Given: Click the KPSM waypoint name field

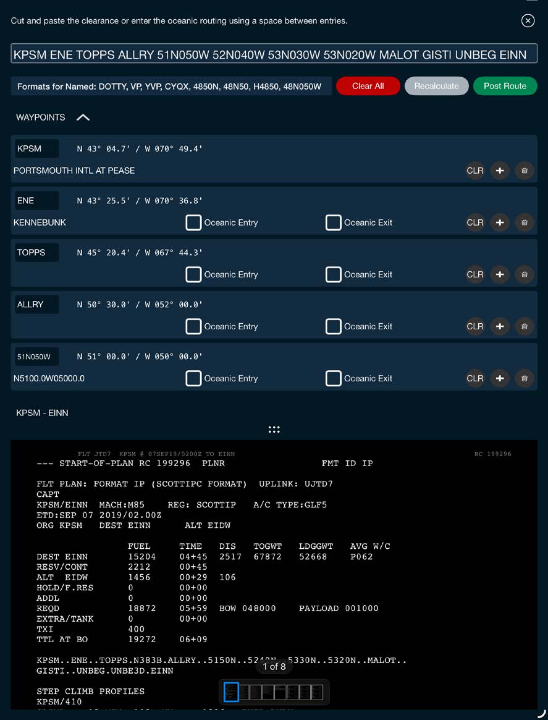Looking at the screenshot, I should click(x=36, y=149).
